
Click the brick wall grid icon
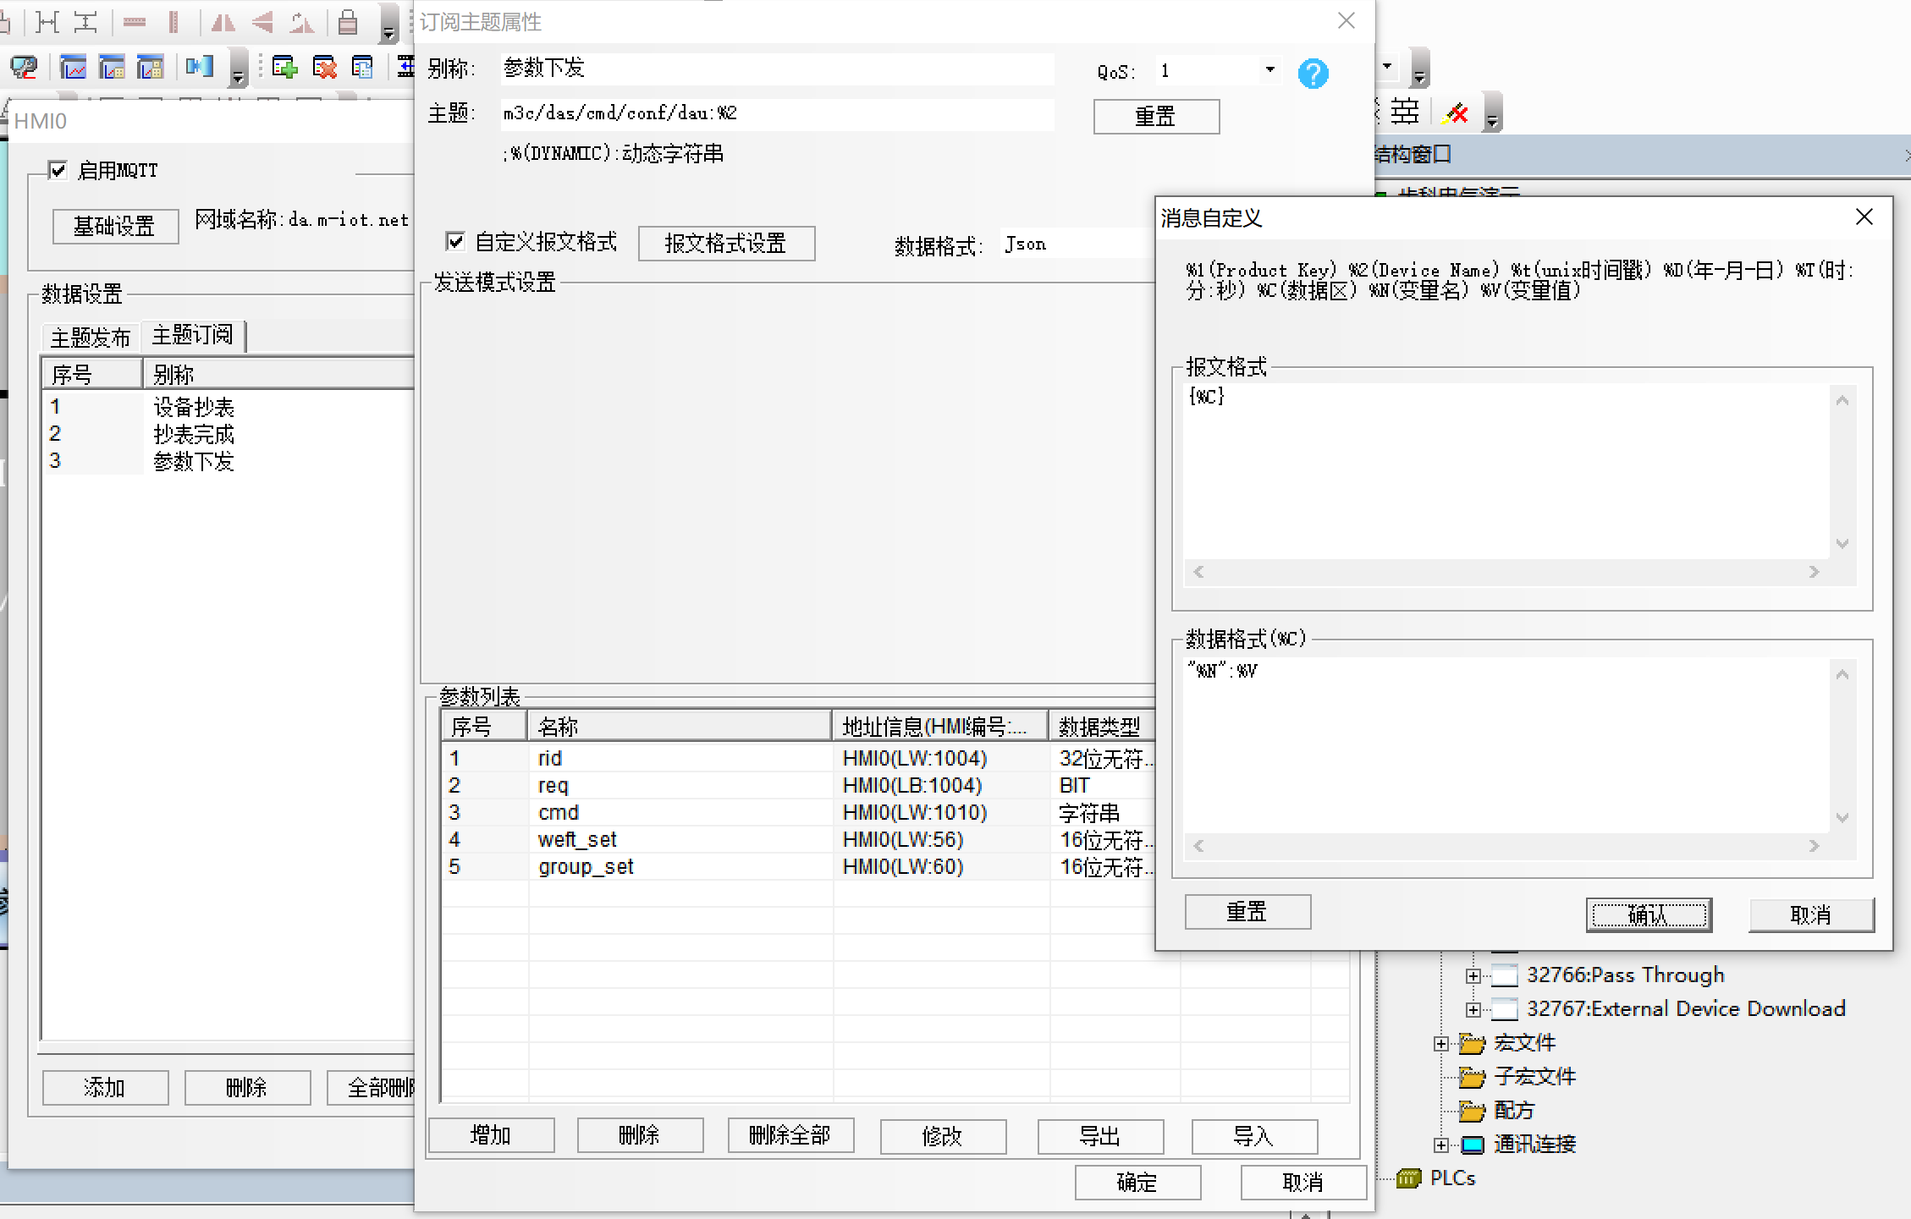(x=1404, y=112)
